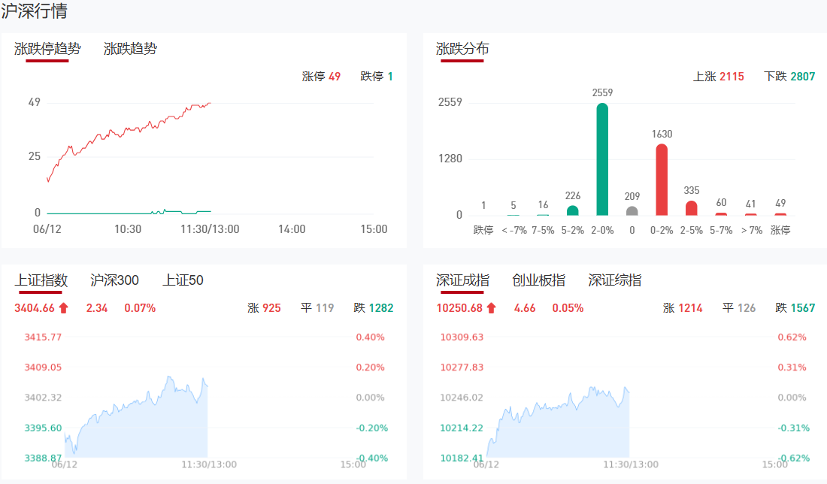
Task: Click the 涨跌分布 panel heading
Action: coord(462,49)
